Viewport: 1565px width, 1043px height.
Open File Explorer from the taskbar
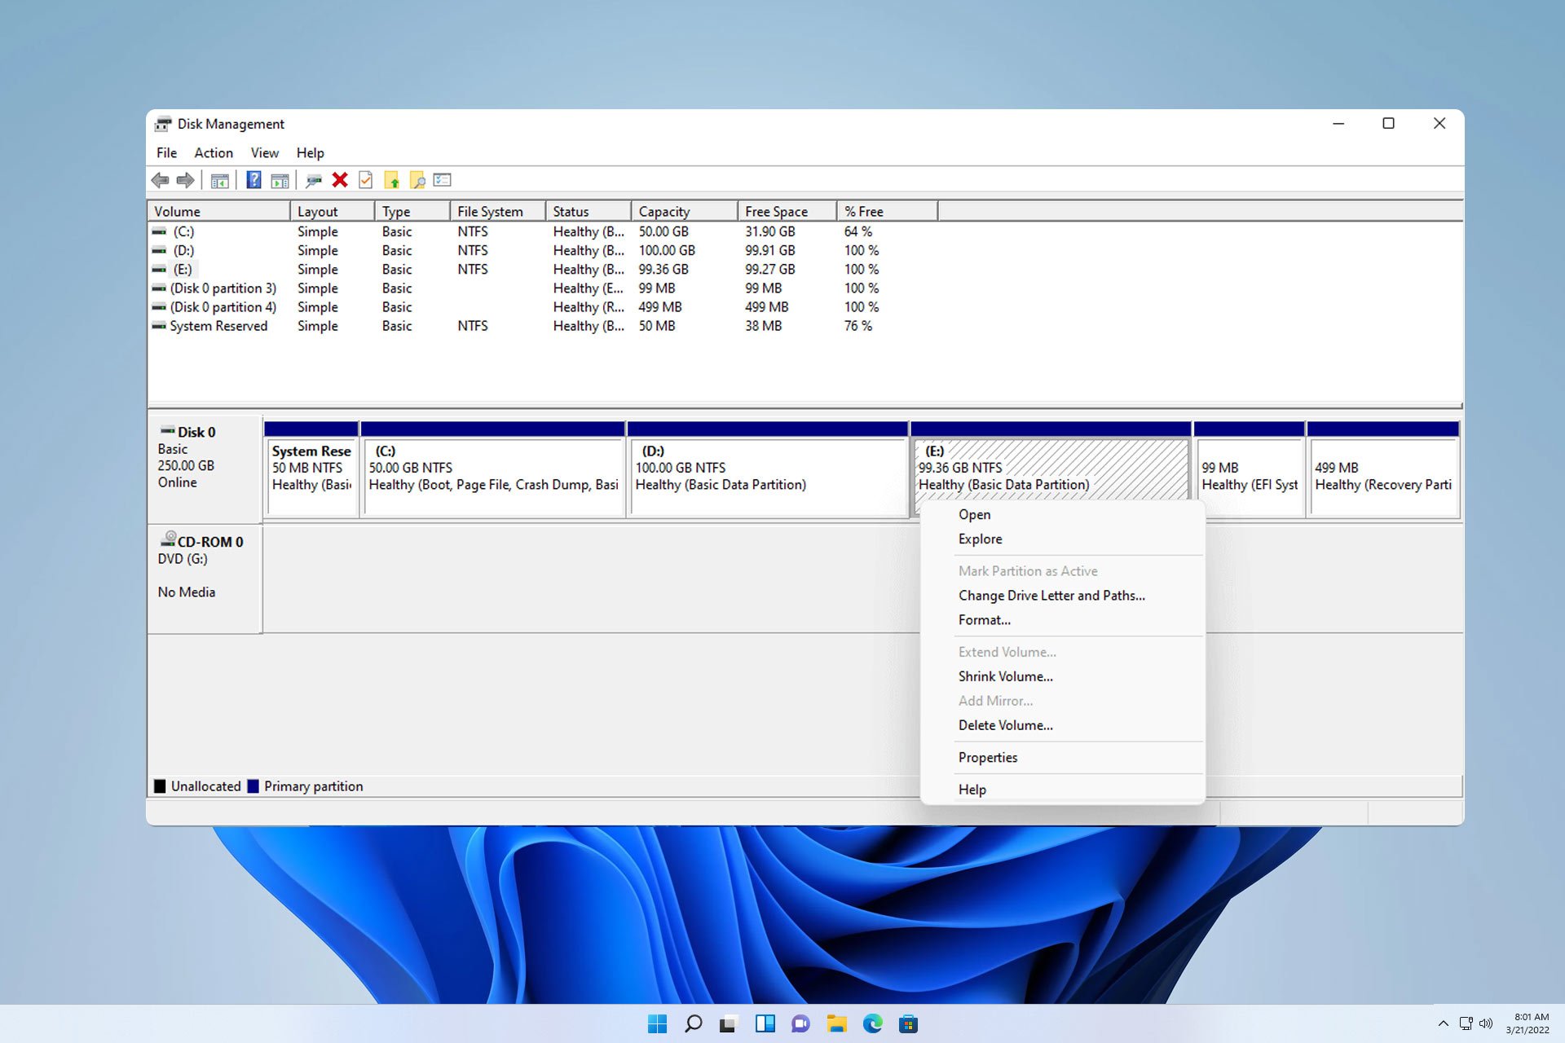pyautogui.click(x=836, y=1024)
